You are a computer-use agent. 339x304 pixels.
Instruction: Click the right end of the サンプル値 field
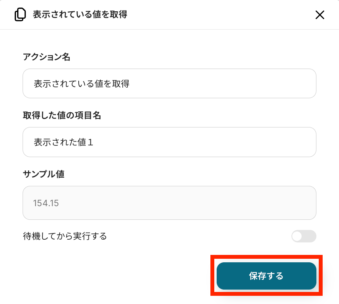click(304, 203)
